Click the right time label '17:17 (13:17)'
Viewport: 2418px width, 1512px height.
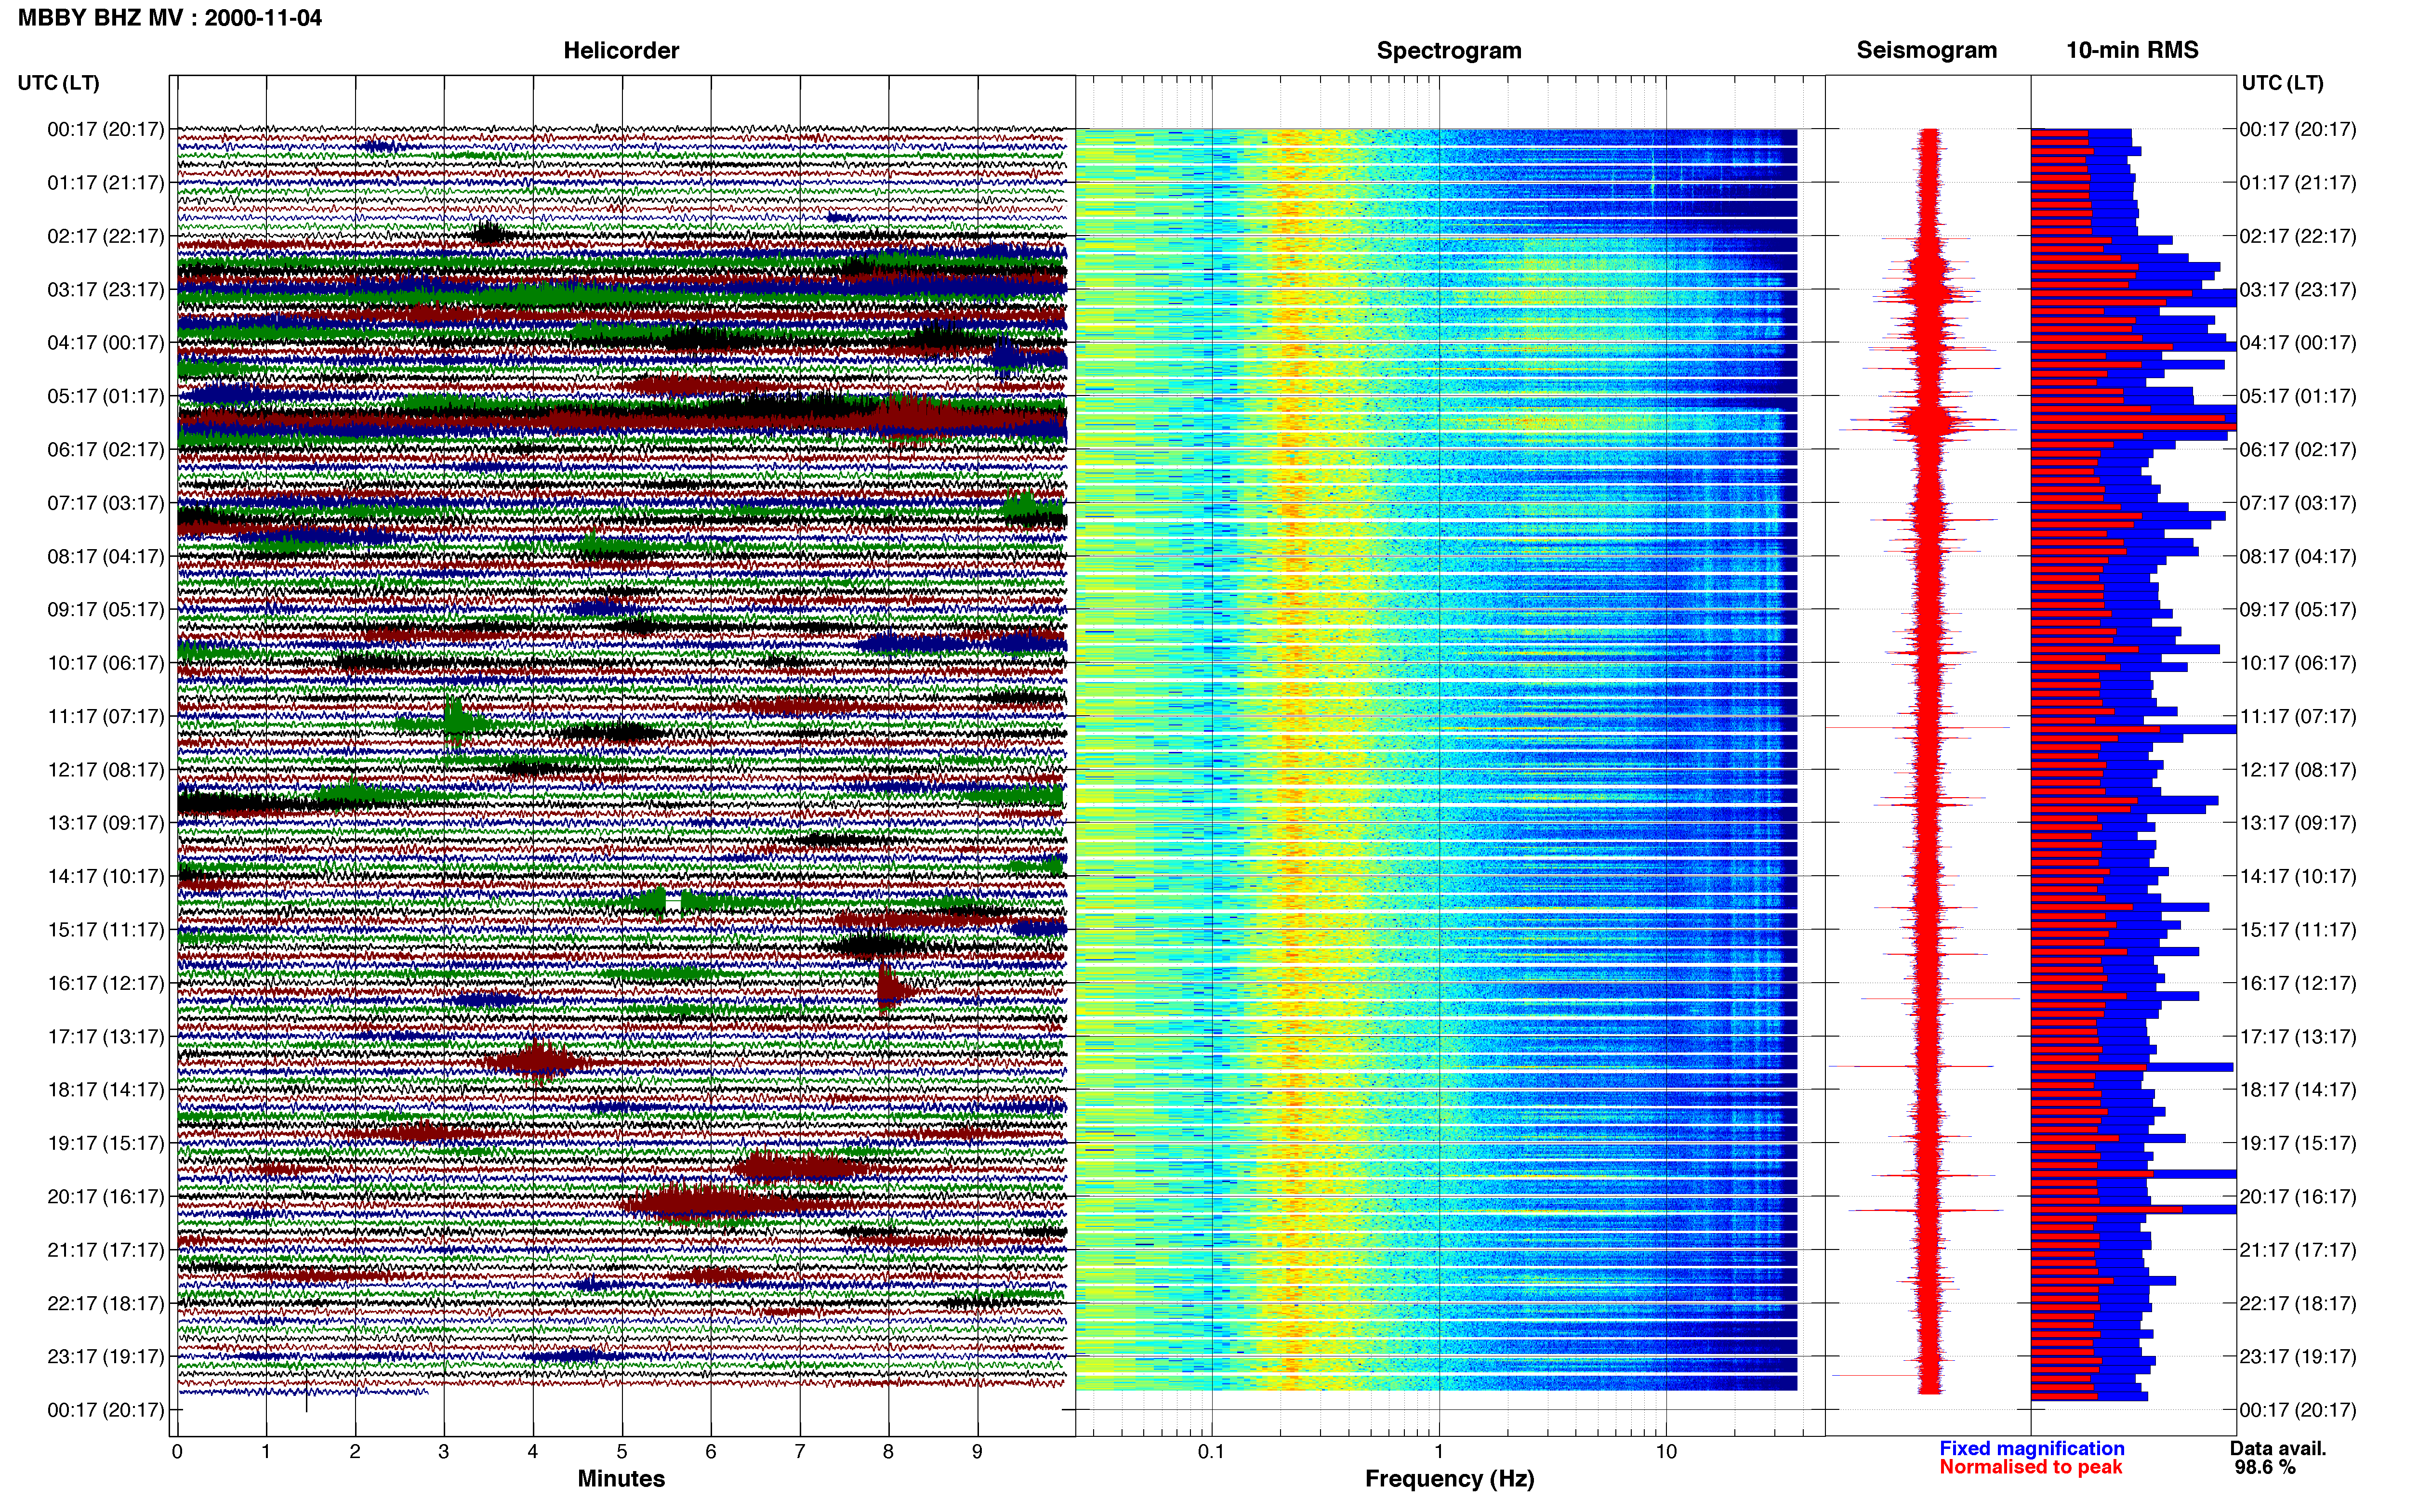pos(2298,1037)
